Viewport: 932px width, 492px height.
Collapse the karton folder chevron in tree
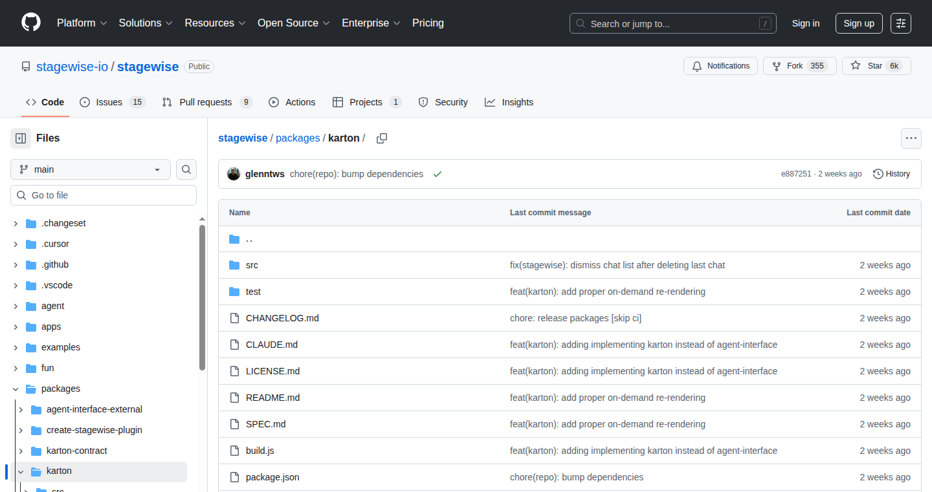(x=21, y=471)
